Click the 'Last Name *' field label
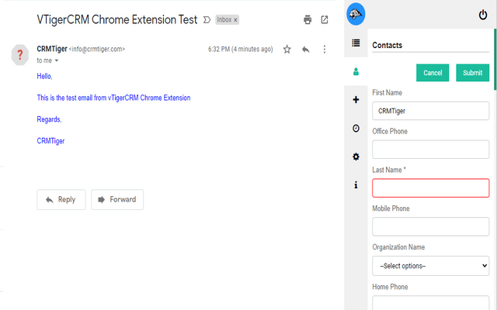This screenshot has width=497, height=310. pos(389,170)
